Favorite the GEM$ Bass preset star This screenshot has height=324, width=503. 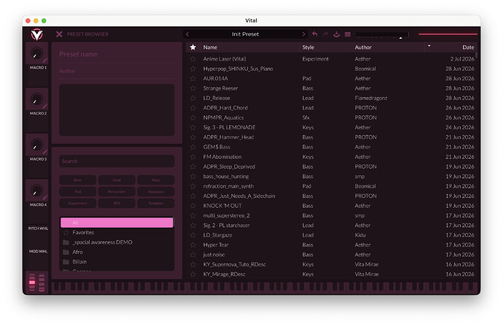click(192, 147)
